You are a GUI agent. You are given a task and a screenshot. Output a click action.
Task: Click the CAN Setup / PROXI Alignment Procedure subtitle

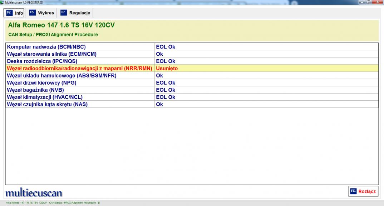53,35
